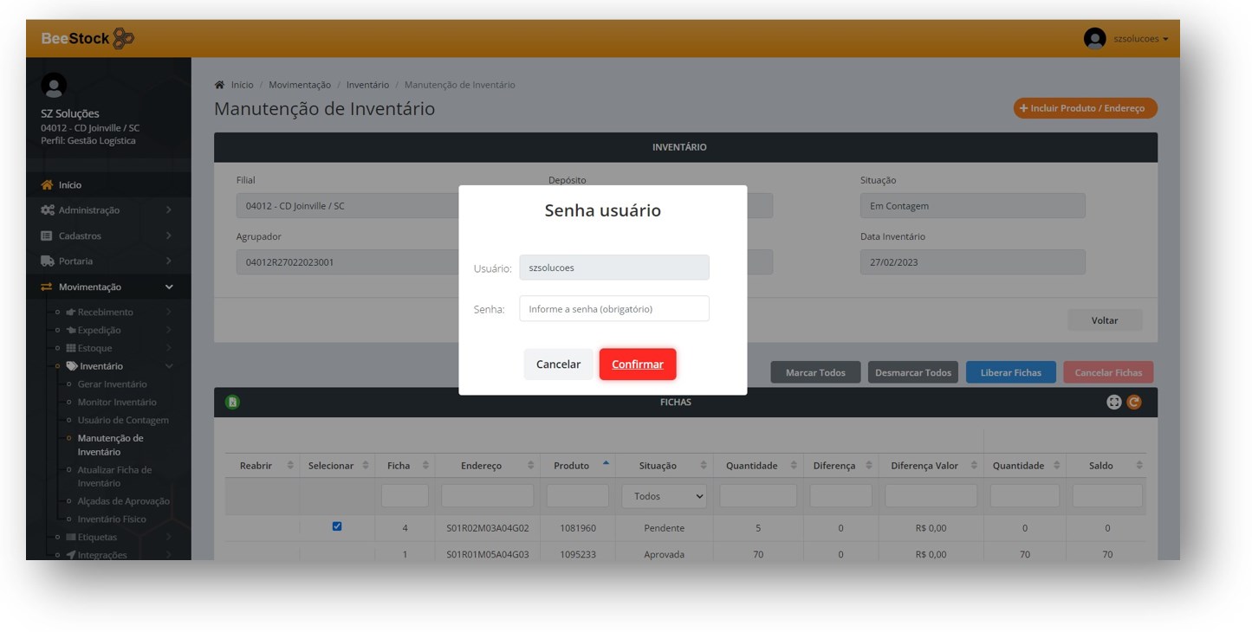Sort the table by Produto column arrow
1252x632 pixels.
pos(606,465)
